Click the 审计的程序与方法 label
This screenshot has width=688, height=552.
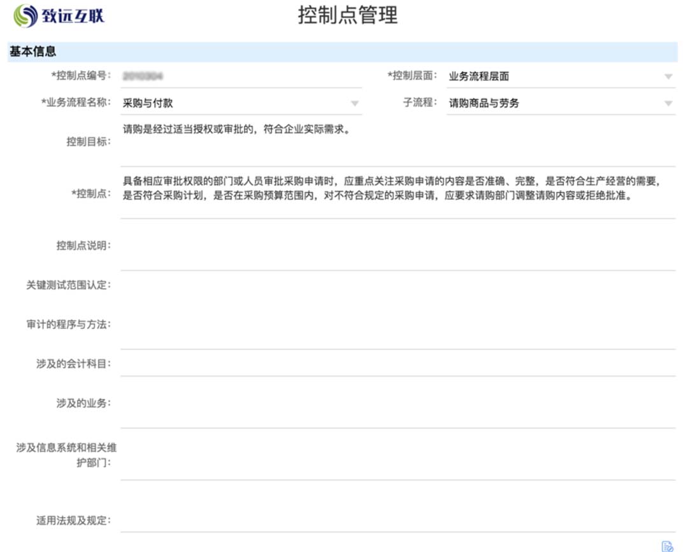coord(68,324)
